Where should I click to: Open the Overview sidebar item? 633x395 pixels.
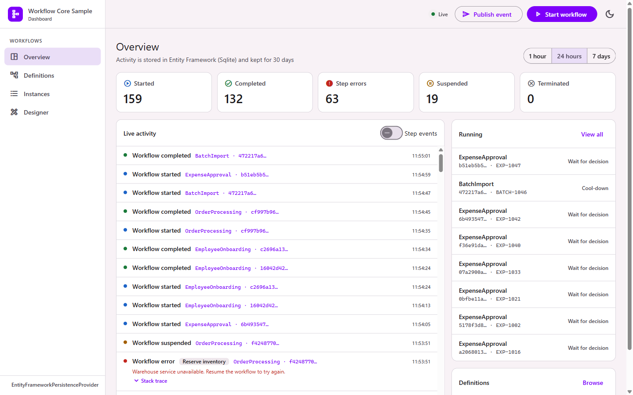coord(53,57)
